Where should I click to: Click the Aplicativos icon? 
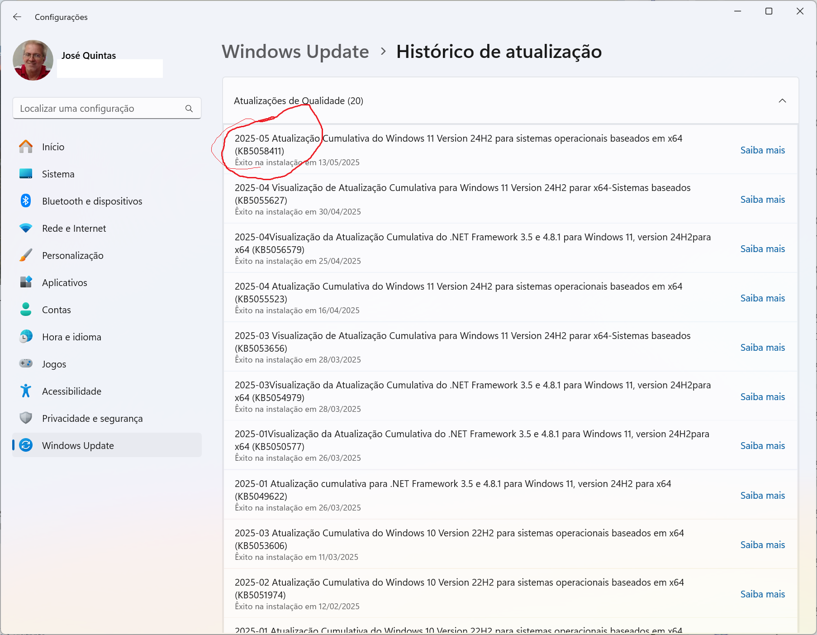26,282
